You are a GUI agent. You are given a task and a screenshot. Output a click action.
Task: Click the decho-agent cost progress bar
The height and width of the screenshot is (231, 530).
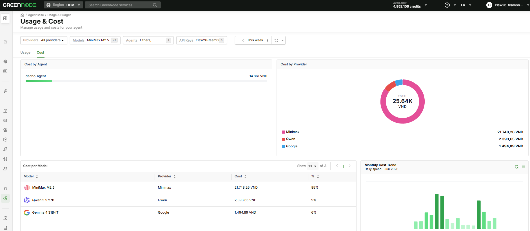(146, 81)
